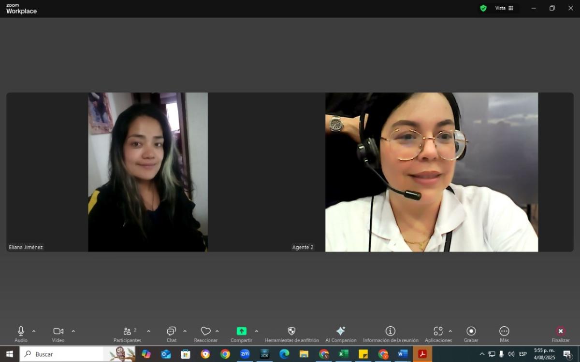Image resolution: width=580 pixels, height=362 pixels.
Task: Click the Reaccionar heart icon
Action: pos(205,332)
